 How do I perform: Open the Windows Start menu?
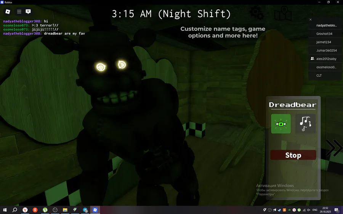coord(5,210)
